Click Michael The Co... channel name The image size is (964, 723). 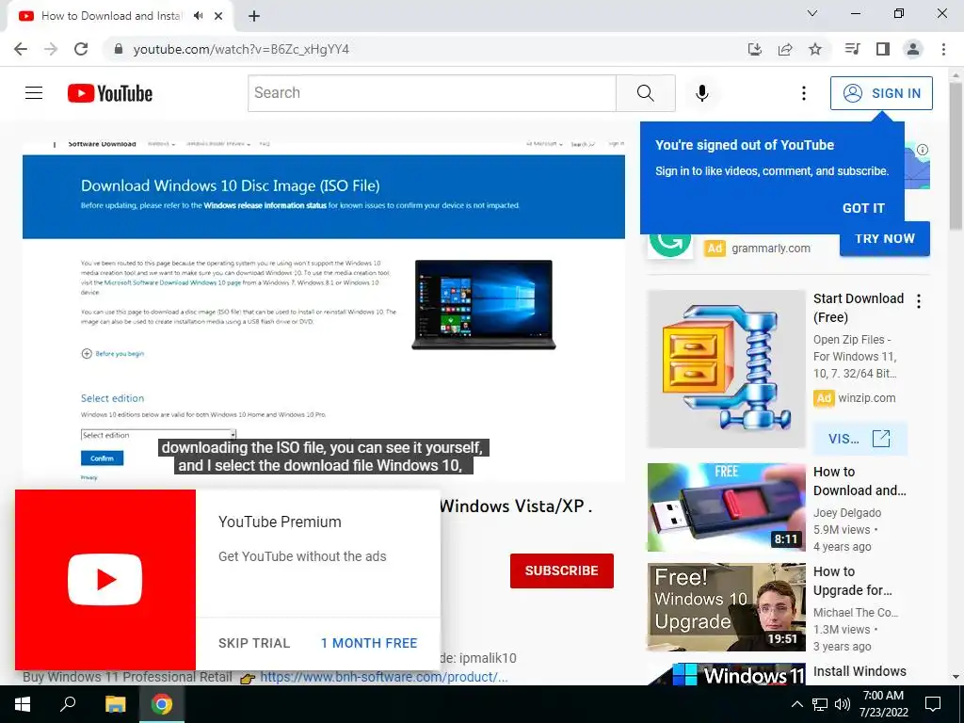856,612
